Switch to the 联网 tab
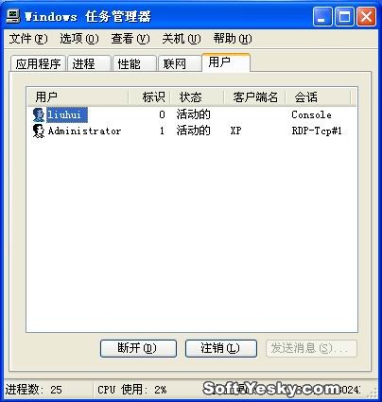This screenshot has width=382, height=402. click(x=180, y=63)
